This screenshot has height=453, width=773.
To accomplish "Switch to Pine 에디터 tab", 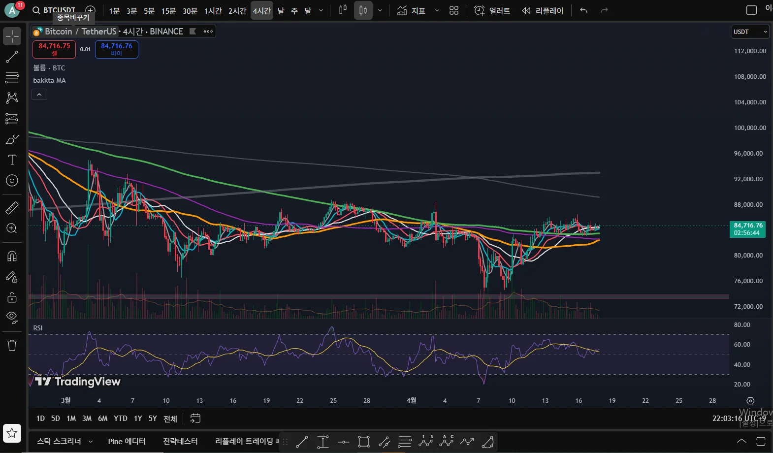I will click(x=127, y=441).
